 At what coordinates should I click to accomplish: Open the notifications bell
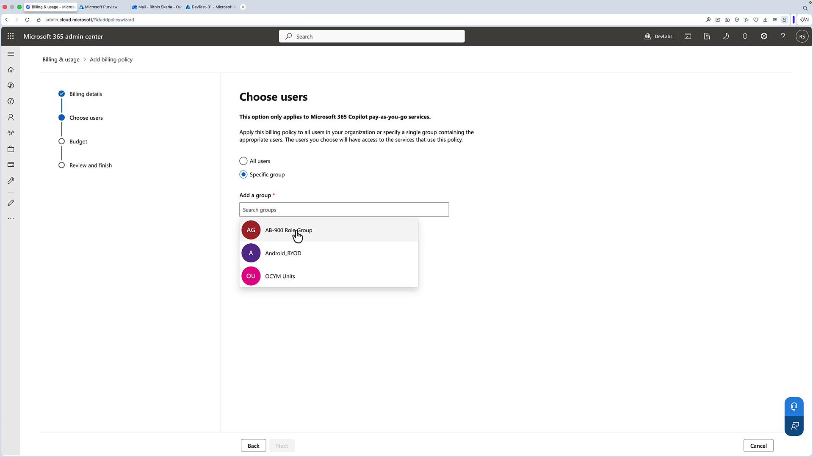click(745, 36)
